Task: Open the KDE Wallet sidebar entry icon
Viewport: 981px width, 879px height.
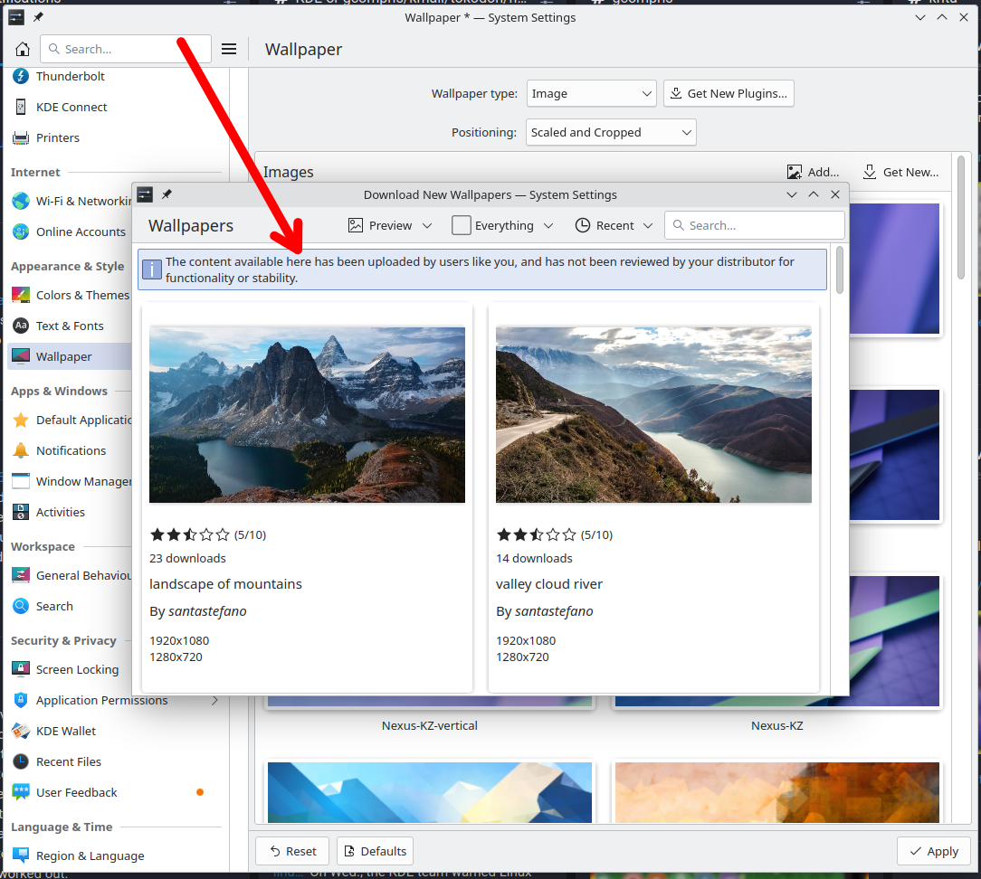Action: (x=21, y=731)
